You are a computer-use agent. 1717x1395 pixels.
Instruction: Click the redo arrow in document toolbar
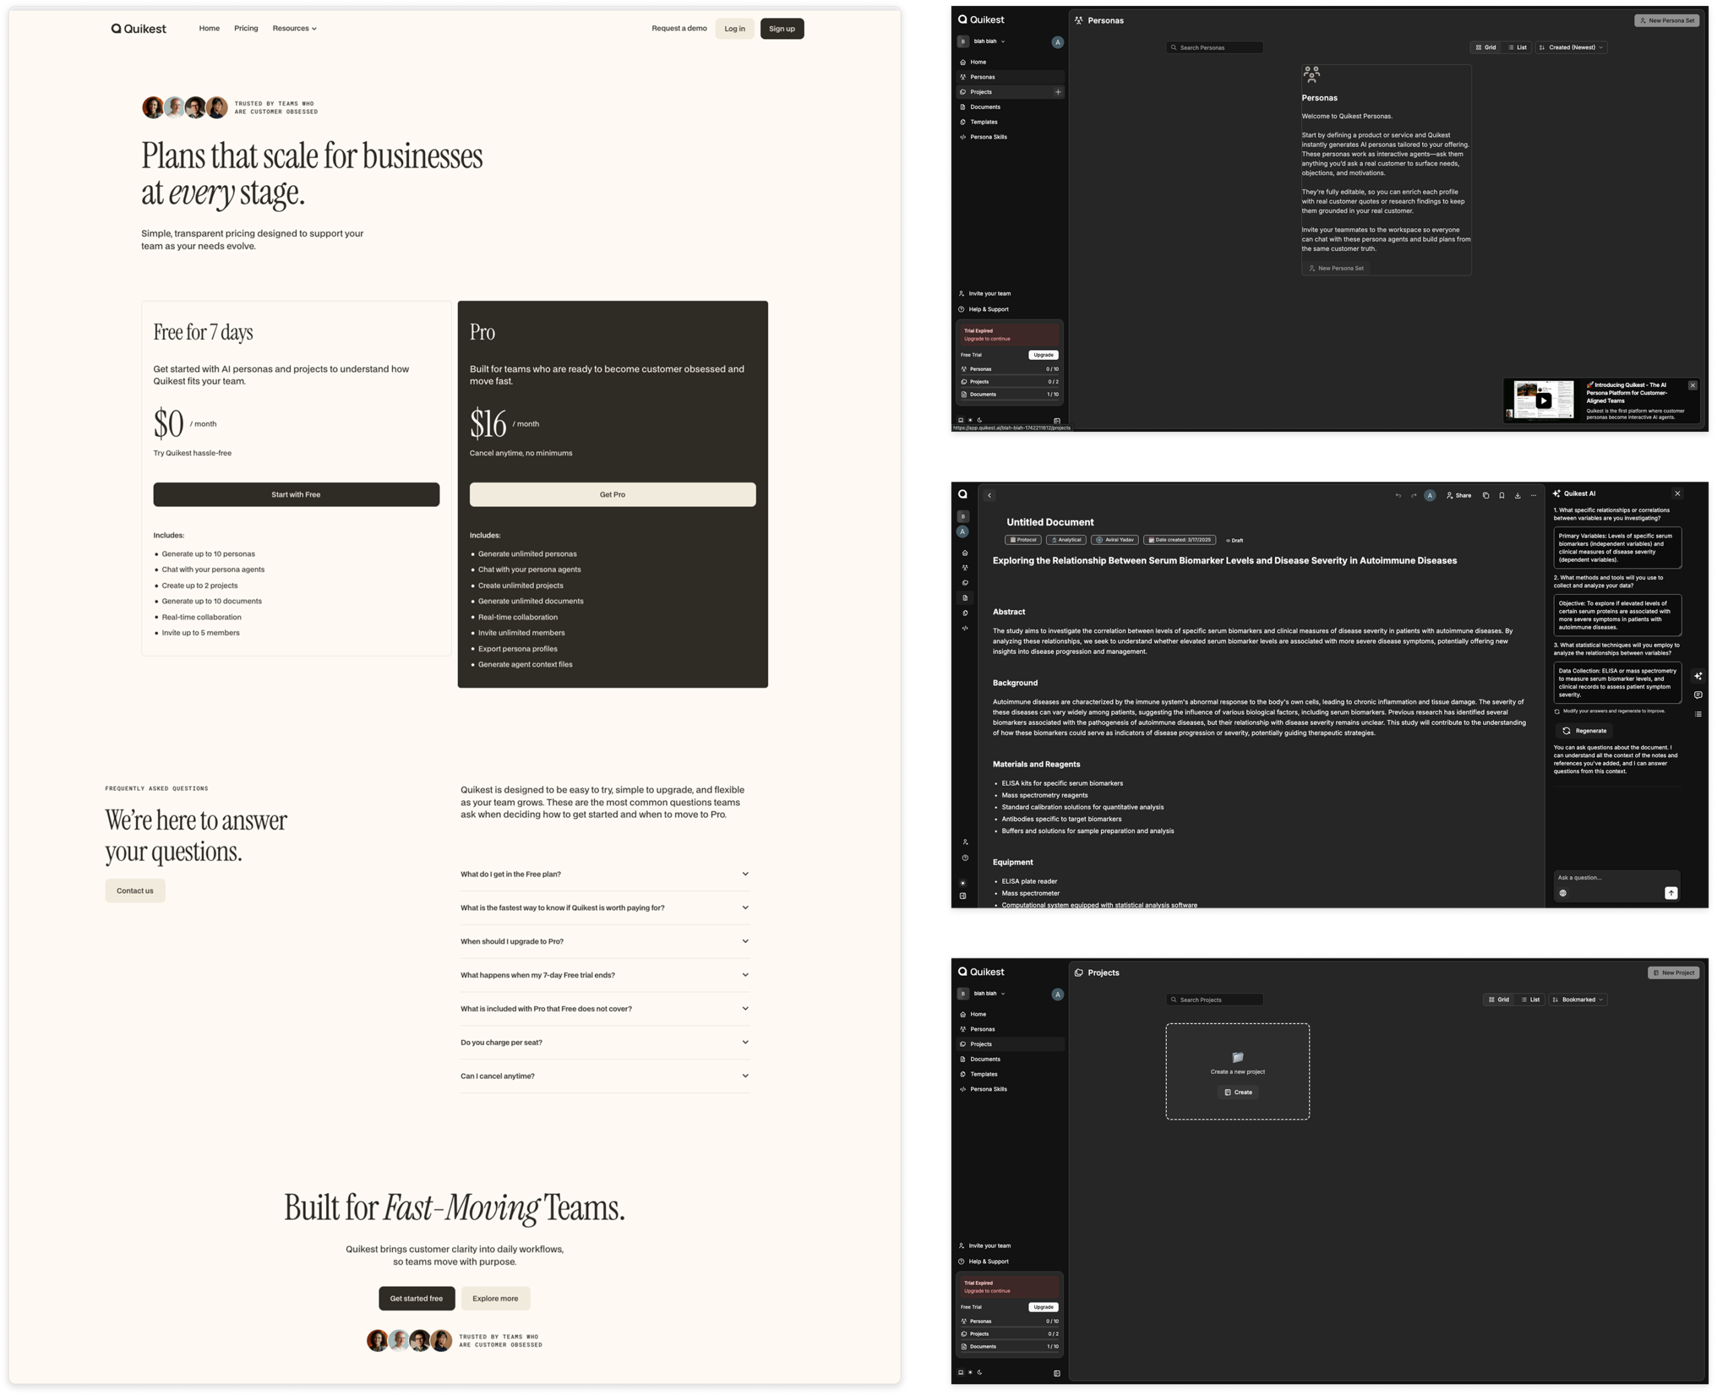1413,496
